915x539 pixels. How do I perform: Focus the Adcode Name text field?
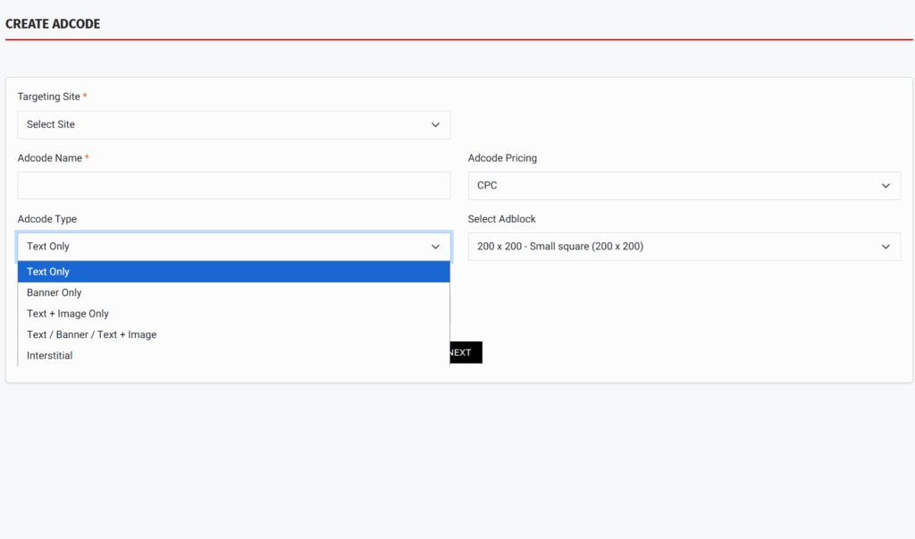[233, 186]
